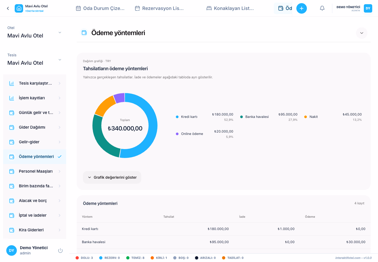Open the Konaklayan Listesi tab
This screenshot has height=262, width=378.
[x=230, y=8]
